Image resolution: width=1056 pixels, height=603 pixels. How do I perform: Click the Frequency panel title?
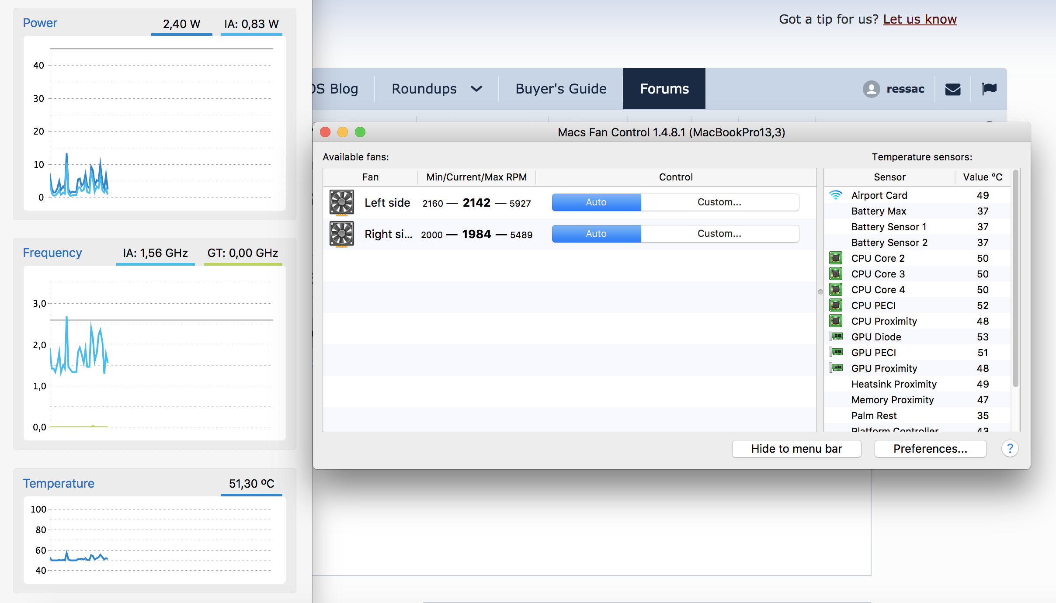(x=52, y=253)
